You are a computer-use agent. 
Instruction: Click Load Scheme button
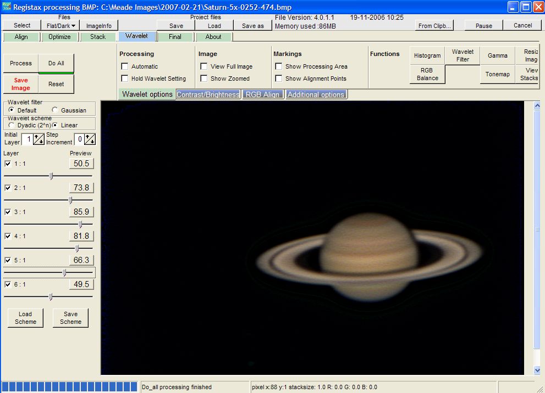pos(25,318)
